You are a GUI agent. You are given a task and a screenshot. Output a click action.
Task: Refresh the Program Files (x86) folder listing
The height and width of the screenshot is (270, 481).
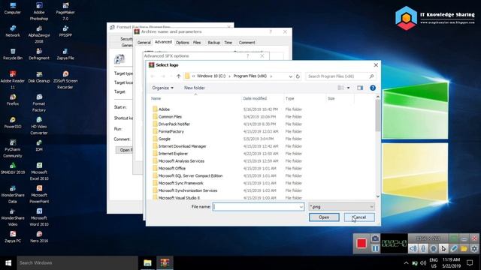(x=298, y=76)
